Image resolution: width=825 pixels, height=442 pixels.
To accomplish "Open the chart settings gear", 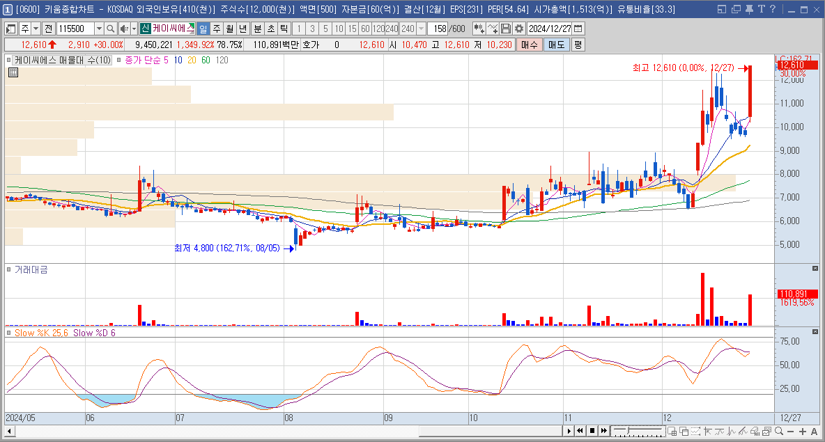I will 519,29.
